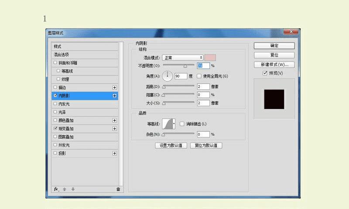349x209 pixels.
Task: Click the angle dial control
Action: pos(168,76)
